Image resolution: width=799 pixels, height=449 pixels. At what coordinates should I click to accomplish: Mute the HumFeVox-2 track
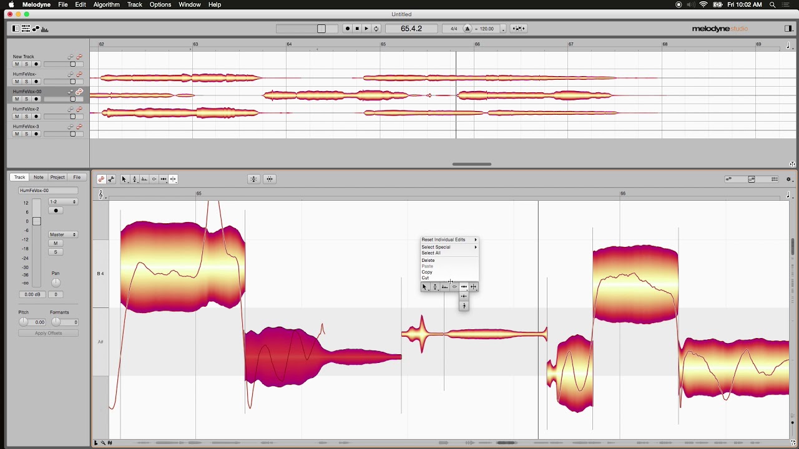pyautogui.click(x=17, y=117)
